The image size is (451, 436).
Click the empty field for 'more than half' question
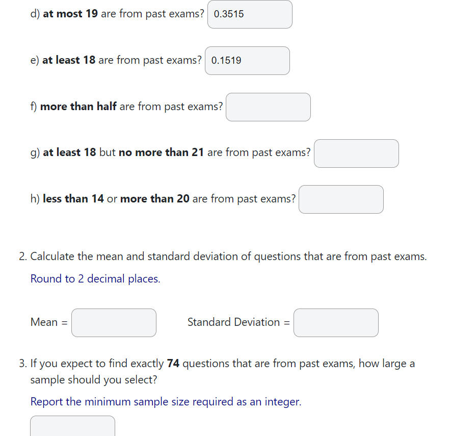click(x=268, y=107)
